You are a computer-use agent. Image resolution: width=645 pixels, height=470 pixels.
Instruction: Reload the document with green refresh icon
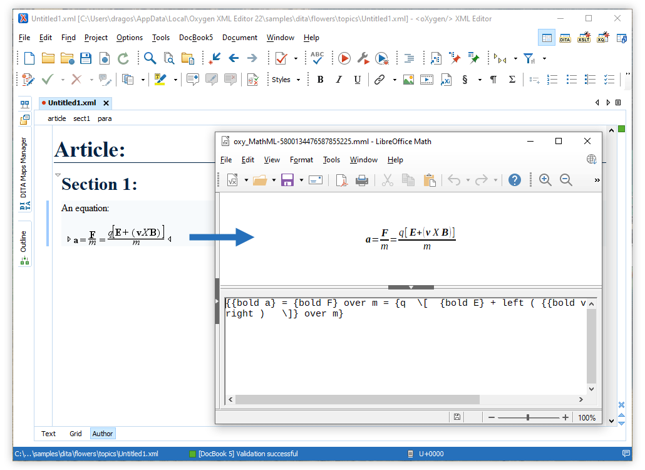pyautogui.click(x=123, y=58)
